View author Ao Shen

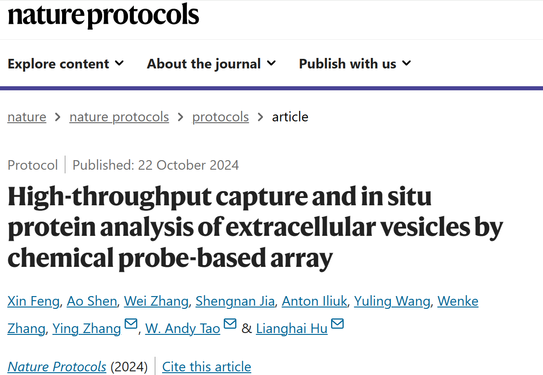[92, 301]
